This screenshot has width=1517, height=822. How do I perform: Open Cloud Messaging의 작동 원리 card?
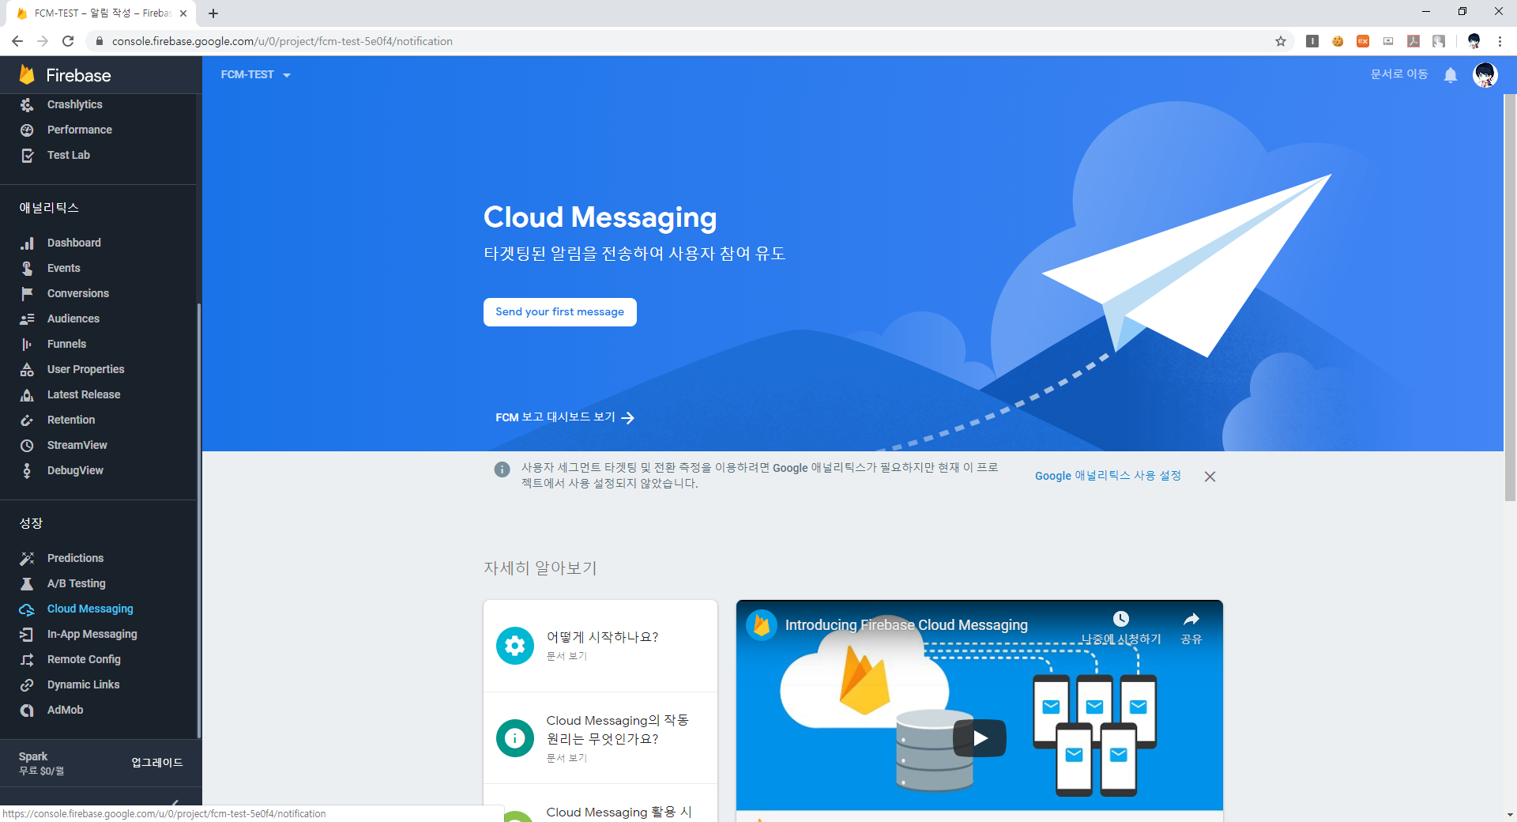600,738
